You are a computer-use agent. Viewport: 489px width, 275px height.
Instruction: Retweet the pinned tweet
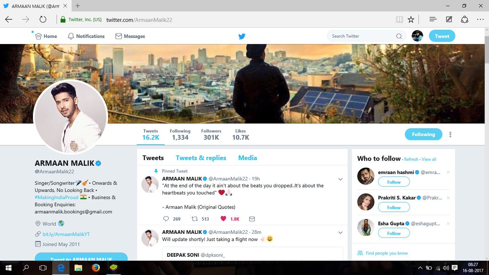194,219
